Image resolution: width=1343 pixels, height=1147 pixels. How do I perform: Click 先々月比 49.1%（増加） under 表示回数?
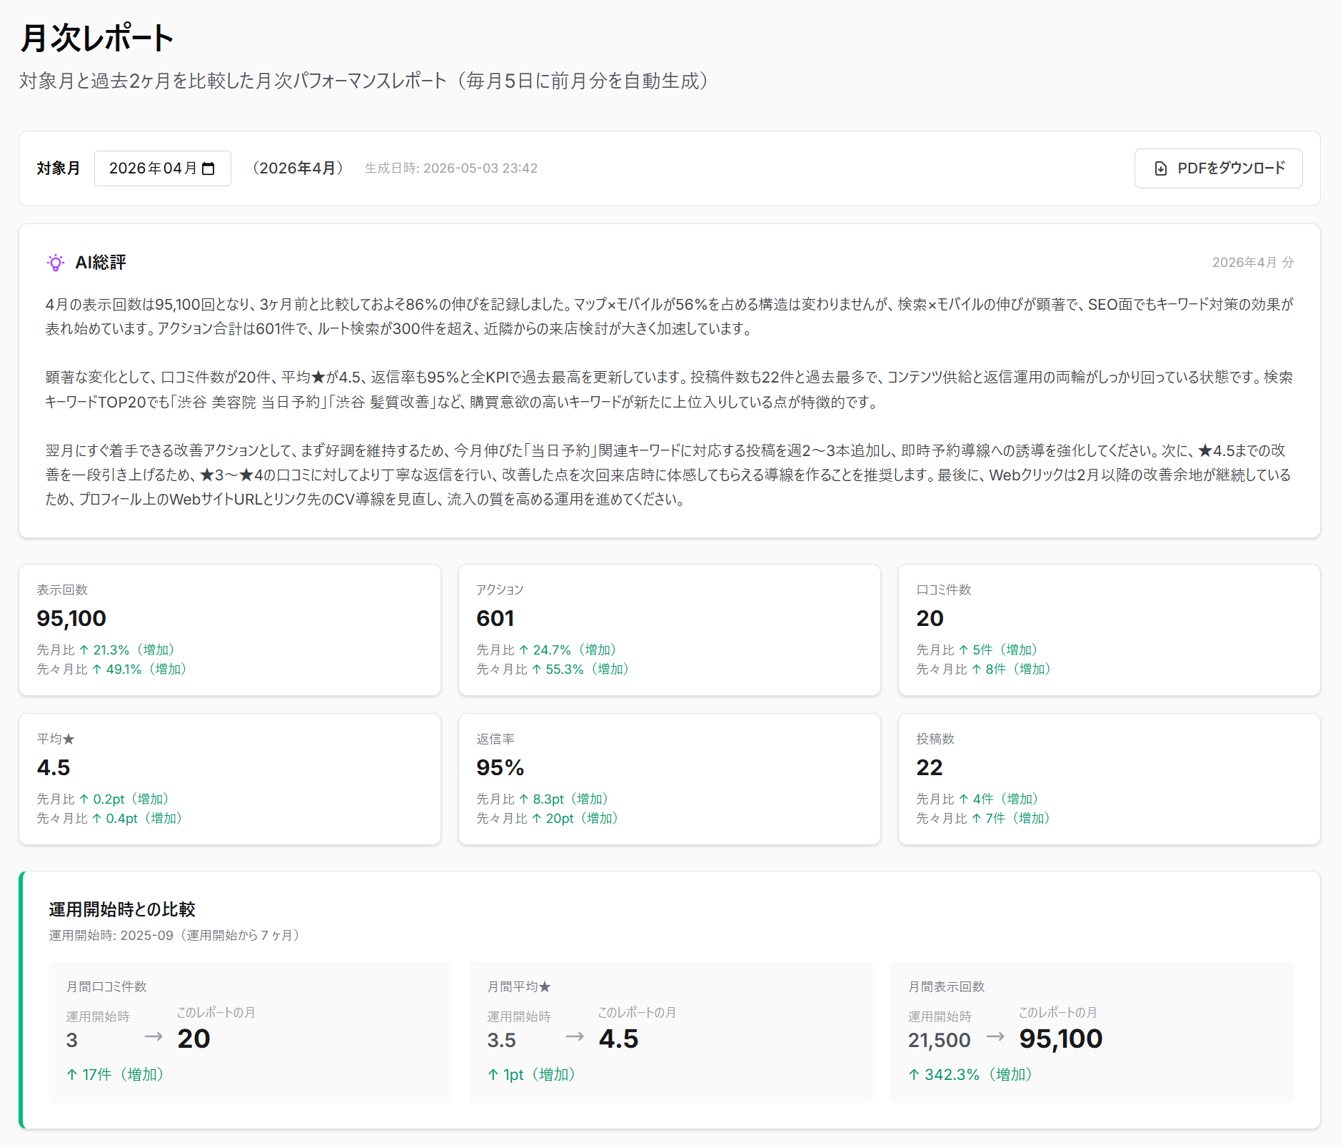click(114, 669)
